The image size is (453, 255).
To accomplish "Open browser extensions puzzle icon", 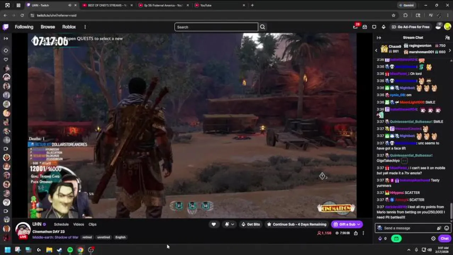I will pos(406,15).
